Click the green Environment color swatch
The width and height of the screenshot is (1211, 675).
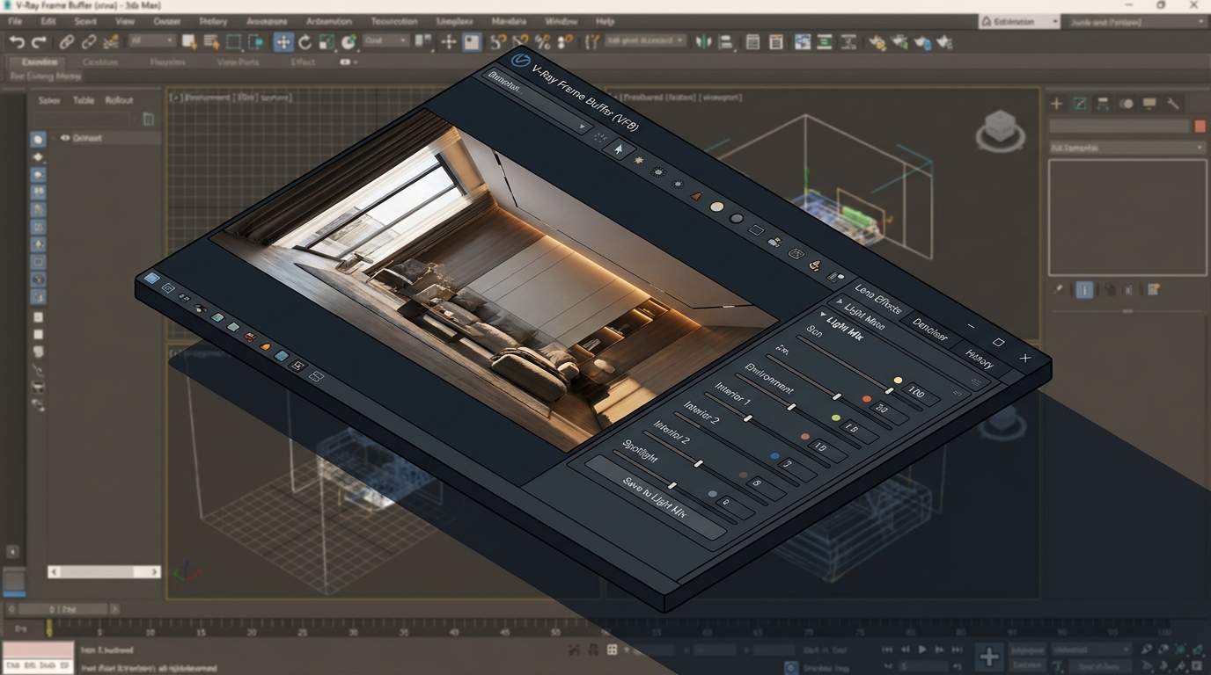(836, 418)
